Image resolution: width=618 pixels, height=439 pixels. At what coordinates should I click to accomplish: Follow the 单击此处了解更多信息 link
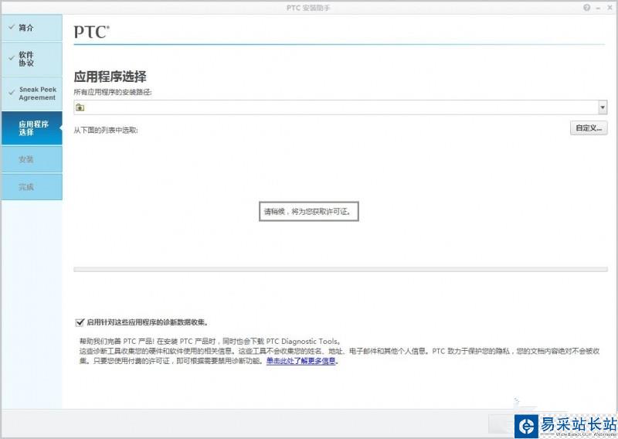coord(301,361)
